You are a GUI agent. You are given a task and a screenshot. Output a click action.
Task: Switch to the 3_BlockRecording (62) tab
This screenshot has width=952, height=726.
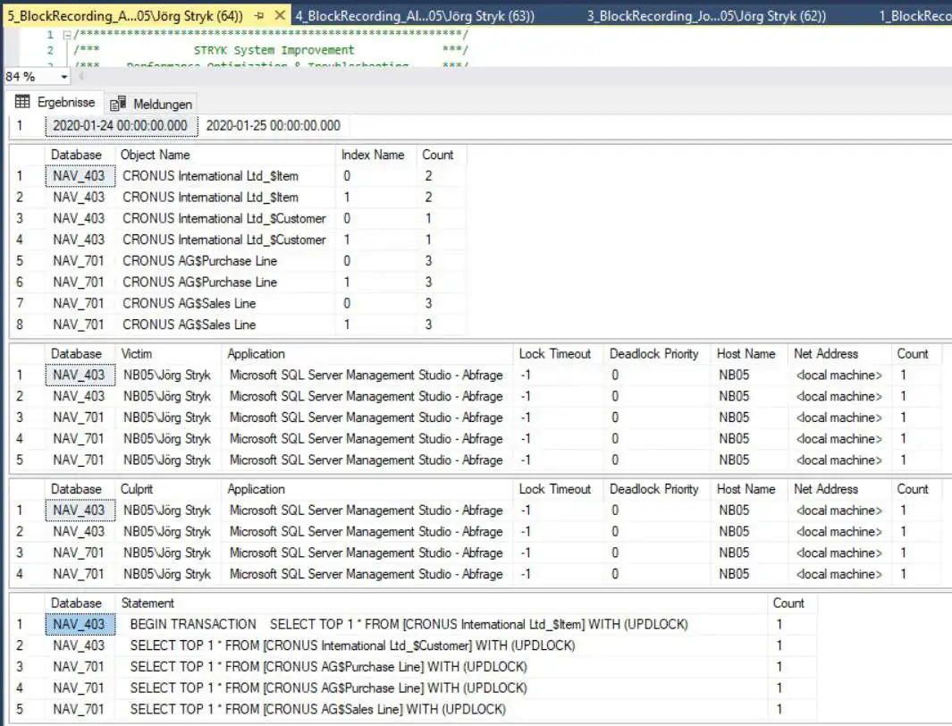pyautogui.click(x=706, y=16)
